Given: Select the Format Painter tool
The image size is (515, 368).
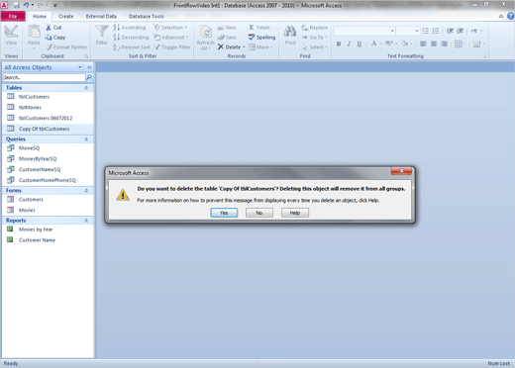Looking at the screenshot, I should pyautogui.click(x=66, y=47).
